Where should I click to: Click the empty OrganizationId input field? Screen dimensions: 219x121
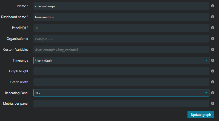(x=121, y=39)
